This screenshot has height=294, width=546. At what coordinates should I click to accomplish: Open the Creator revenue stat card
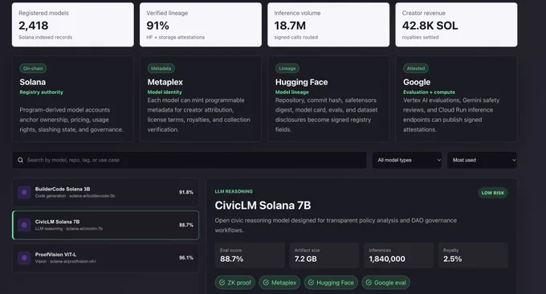coord(456,25)
